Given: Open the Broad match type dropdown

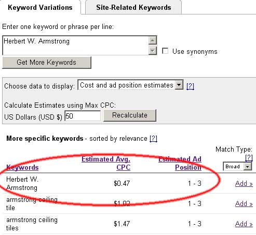Looking at the screenshot, I should pyautogui.click(x=237, y=167).
